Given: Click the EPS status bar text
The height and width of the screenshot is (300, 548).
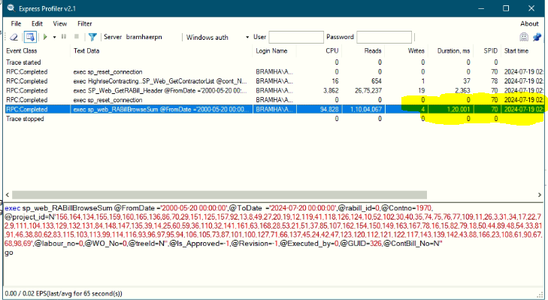Looking at the screenshot, I should coord(64,293).
